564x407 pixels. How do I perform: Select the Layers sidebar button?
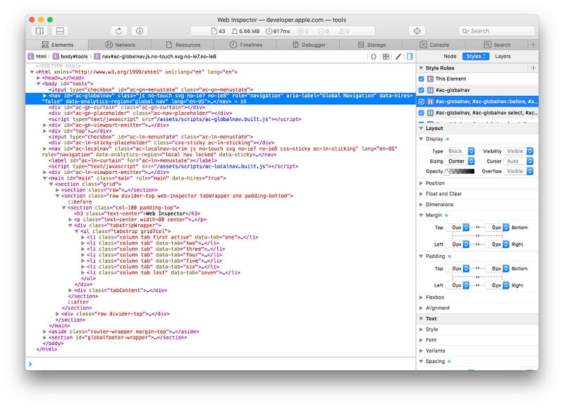click(503, 56)
